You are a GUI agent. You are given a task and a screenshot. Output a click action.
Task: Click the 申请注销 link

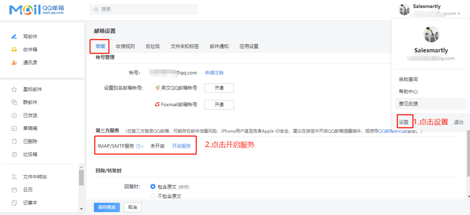point(214,73)
